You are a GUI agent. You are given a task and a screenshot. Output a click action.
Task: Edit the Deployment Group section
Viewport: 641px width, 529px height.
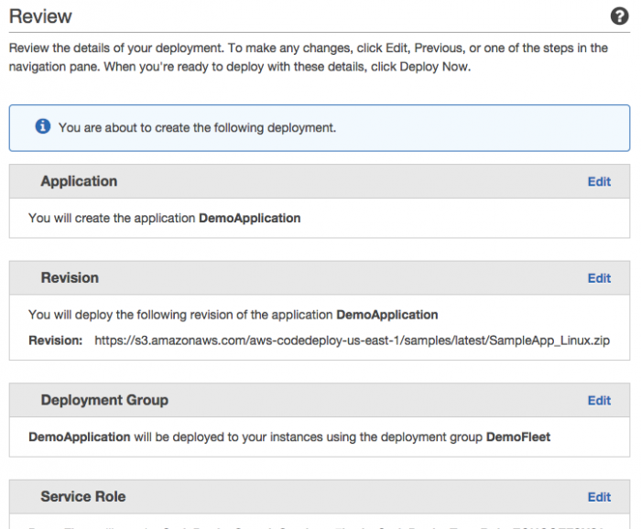pos(599,400)
